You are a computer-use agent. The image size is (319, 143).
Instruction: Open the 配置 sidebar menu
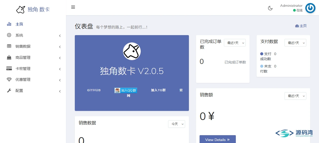click(x=33, y=90)
